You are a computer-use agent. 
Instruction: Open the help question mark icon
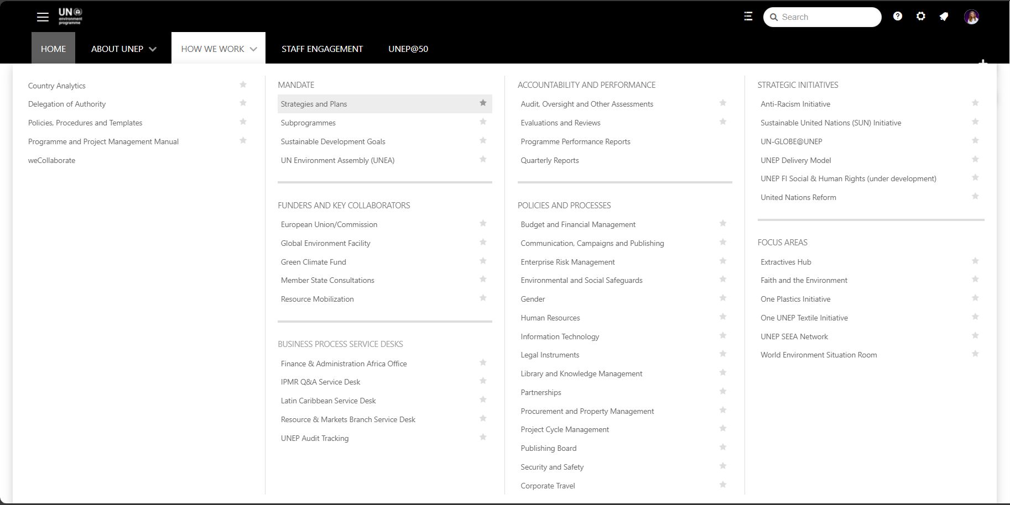[898, 17]
